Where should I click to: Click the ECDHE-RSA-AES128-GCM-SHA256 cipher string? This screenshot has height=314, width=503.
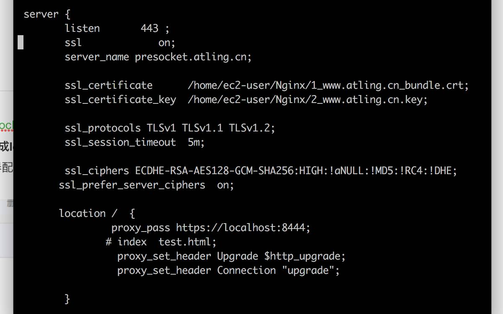pyautogui.click(x=215, y=171)
